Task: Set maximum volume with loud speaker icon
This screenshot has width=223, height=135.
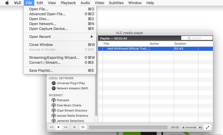Action: [200, 127]
